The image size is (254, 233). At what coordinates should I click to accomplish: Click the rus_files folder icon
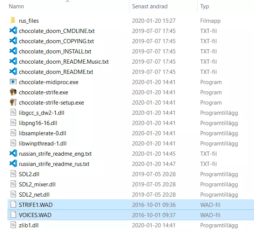pos(13,20)
